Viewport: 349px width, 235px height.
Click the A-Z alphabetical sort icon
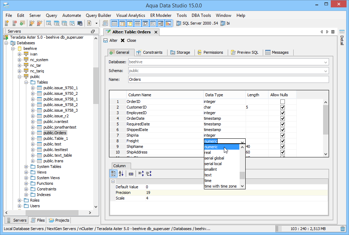(x=121, y=174)
